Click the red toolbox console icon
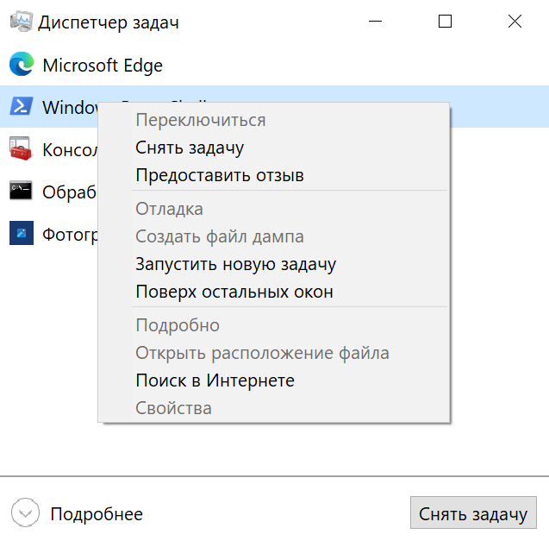Image resolution: width=549 pixels, height=547 pixels. tap(21, 149)
